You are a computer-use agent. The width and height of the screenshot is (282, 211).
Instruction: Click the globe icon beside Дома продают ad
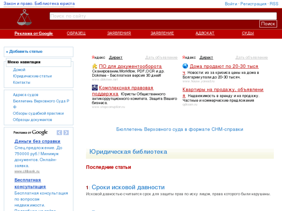pos(185,66)
